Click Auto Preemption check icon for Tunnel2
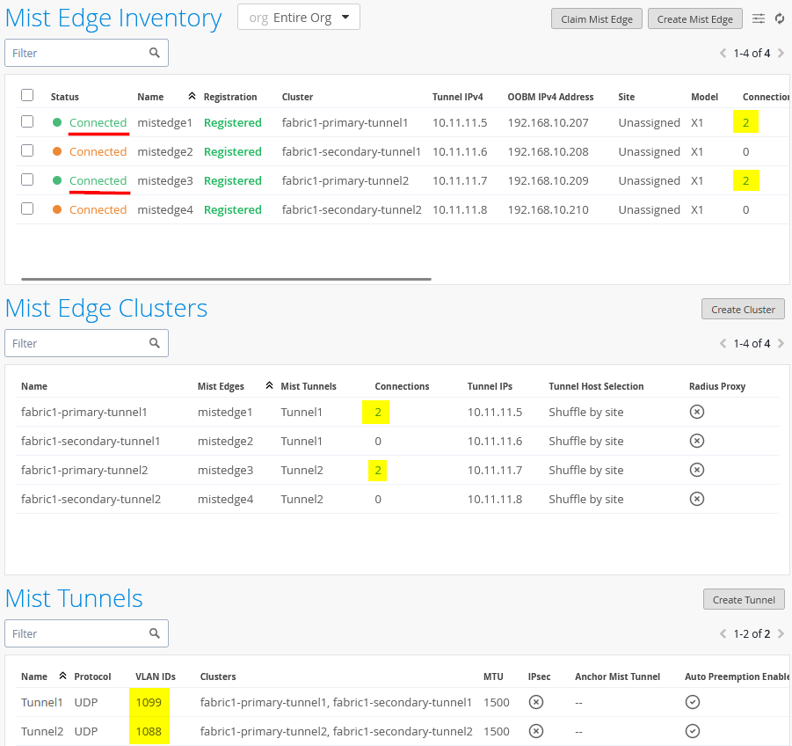 click(693, 731)
